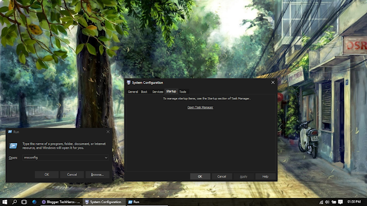367x206 pixels.
Task: Close the System Configuration window
Action: pyautogui.click(x=273, y=82)
